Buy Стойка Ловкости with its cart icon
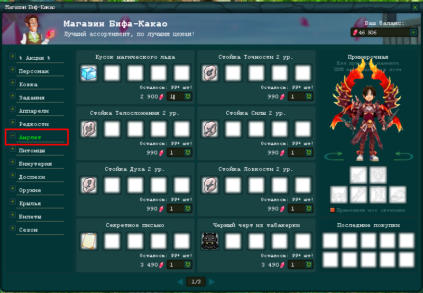 coord(309,208)
